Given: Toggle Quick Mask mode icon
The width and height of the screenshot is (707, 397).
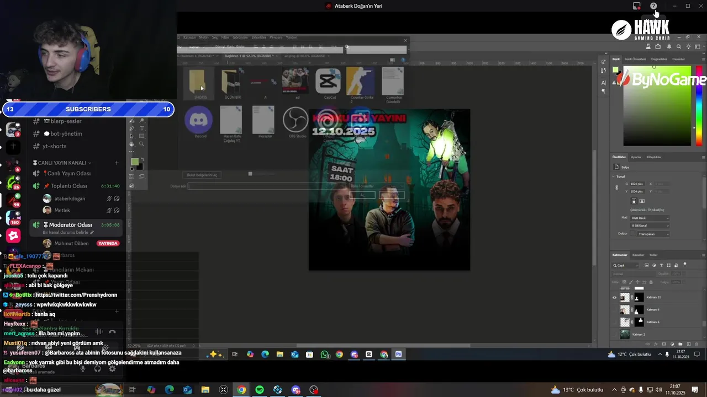Looking at the screenshot, I should 131,176.
